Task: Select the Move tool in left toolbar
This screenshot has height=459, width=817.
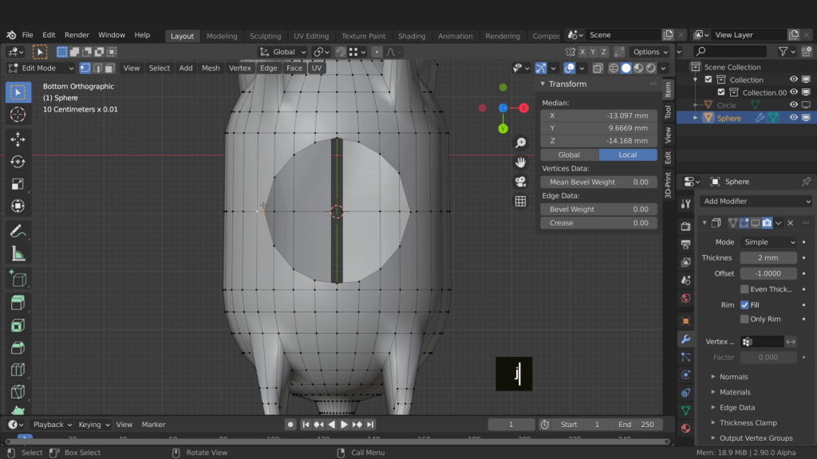Action: tap(18, 139)
